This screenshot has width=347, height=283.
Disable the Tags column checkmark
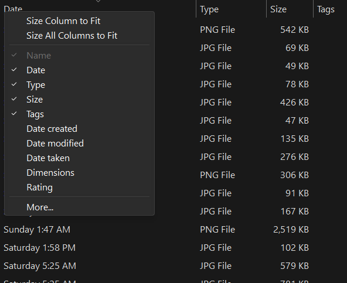tap(79, 114)
